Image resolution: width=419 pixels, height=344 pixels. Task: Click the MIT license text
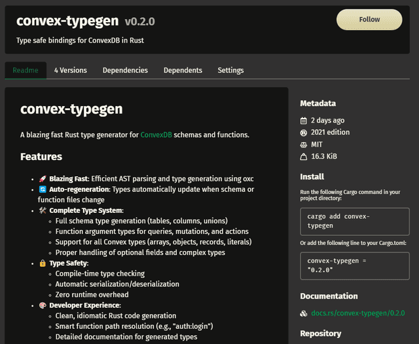pyautogui.click(x=317, y=145)
